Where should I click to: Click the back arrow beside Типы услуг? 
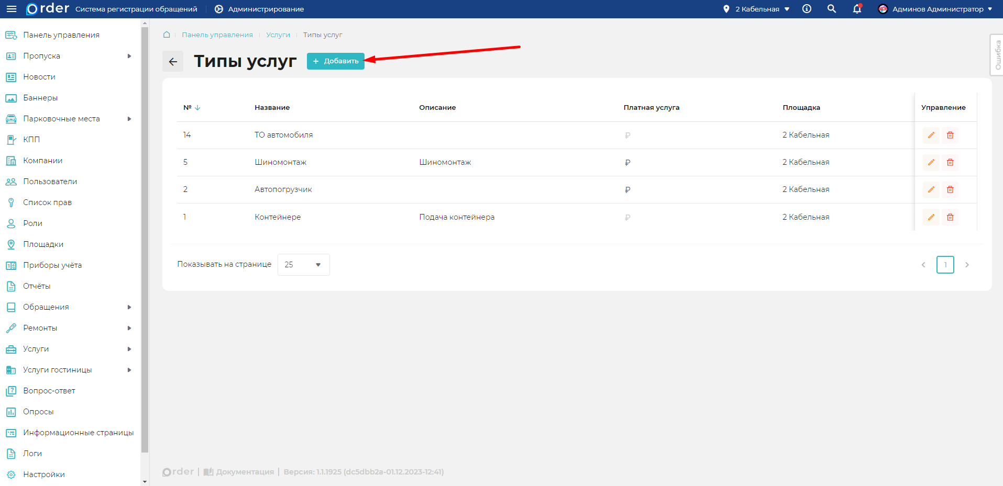[x=173, y=61]
